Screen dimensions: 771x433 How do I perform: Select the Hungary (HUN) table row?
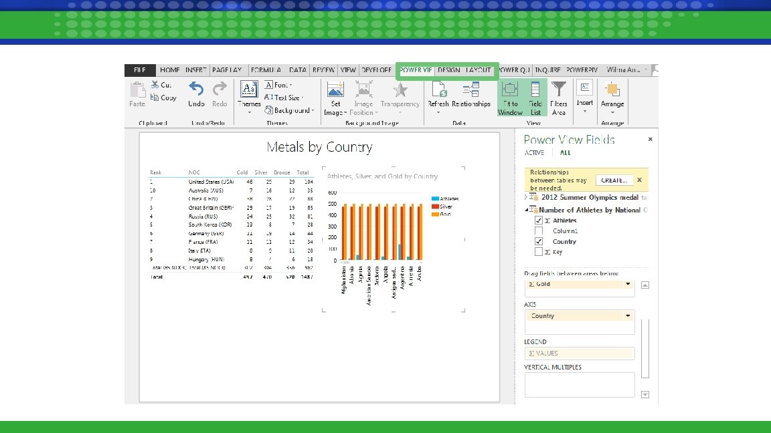(231, 259)
